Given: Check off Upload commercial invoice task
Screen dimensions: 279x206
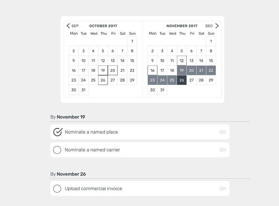Looking at the screenshot, I should 57,188.
